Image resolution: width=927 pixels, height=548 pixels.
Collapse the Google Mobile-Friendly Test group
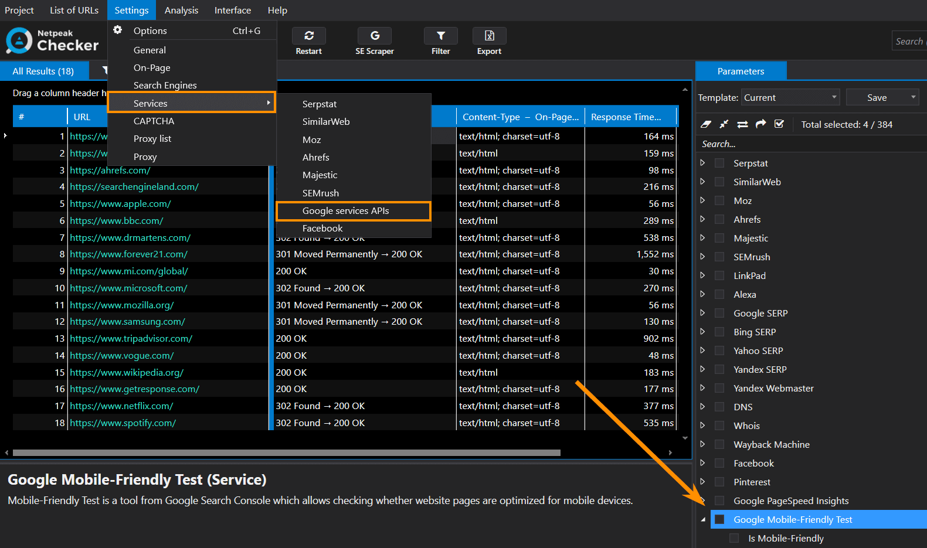click(702, 520)
